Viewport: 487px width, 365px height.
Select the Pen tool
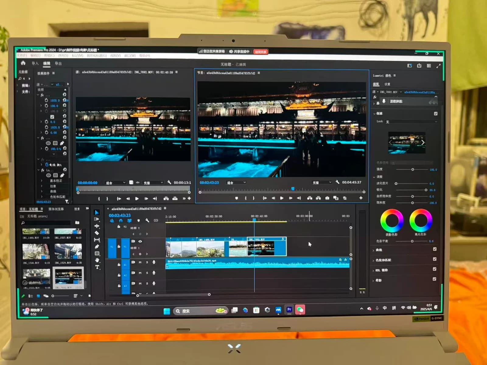point(97,246)
